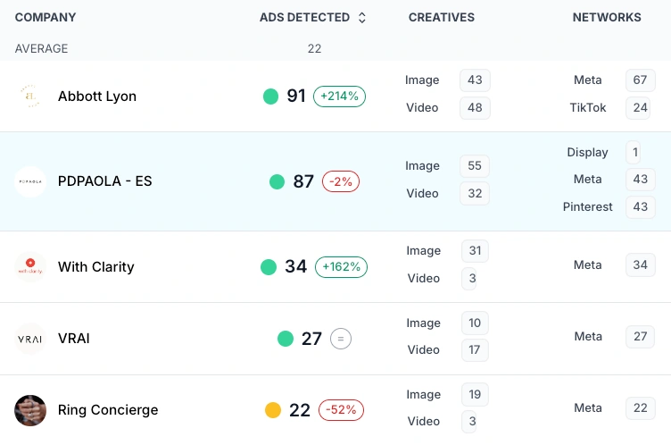Viewport: 671px width, 445px height.
Task: Click green status dot beside 87 ads
Action: click(x=278, y=181)
